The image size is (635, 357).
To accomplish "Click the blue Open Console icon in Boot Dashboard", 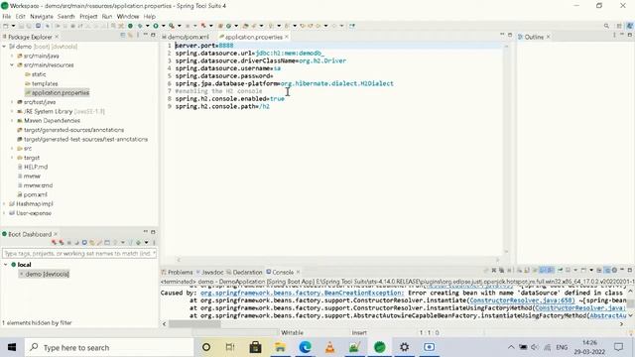I will pyautogui.click(x=84, y=243).
